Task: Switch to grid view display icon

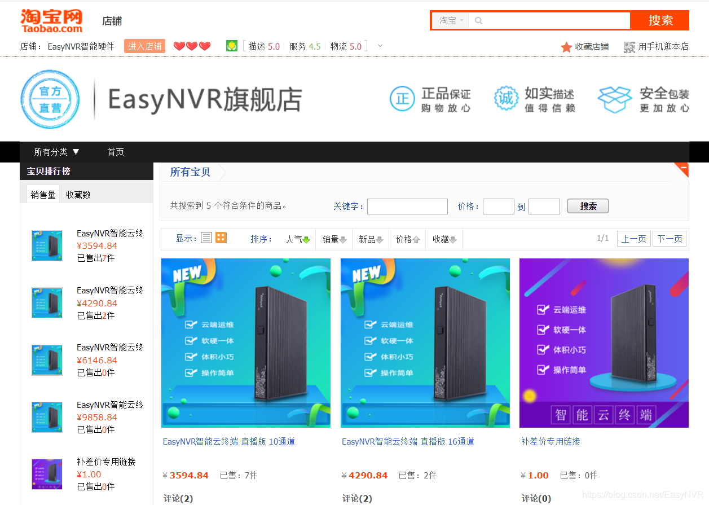Action: coord(221,238)
